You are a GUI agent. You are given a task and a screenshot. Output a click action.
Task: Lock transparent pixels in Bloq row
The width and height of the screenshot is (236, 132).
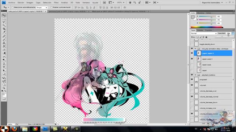[198, 37]
